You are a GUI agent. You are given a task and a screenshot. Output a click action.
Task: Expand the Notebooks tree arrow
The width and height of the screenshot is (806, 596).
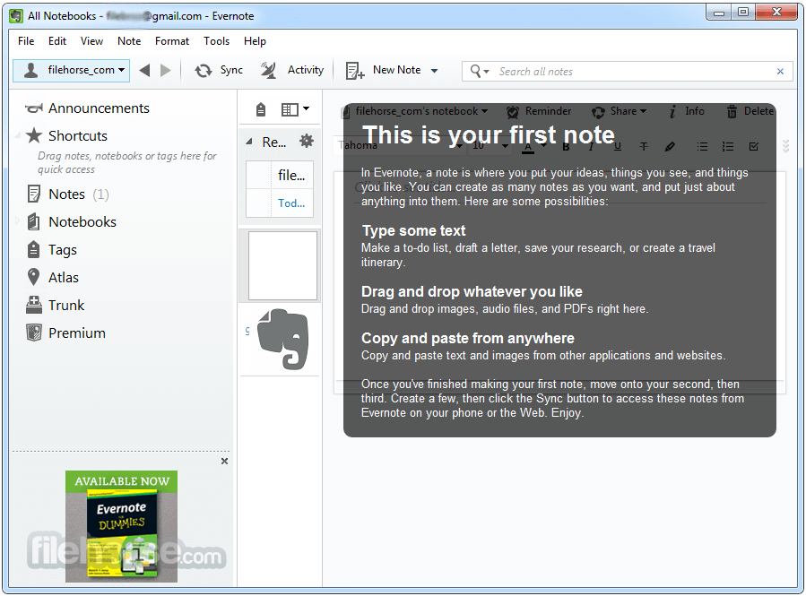[x=17, y=221]
